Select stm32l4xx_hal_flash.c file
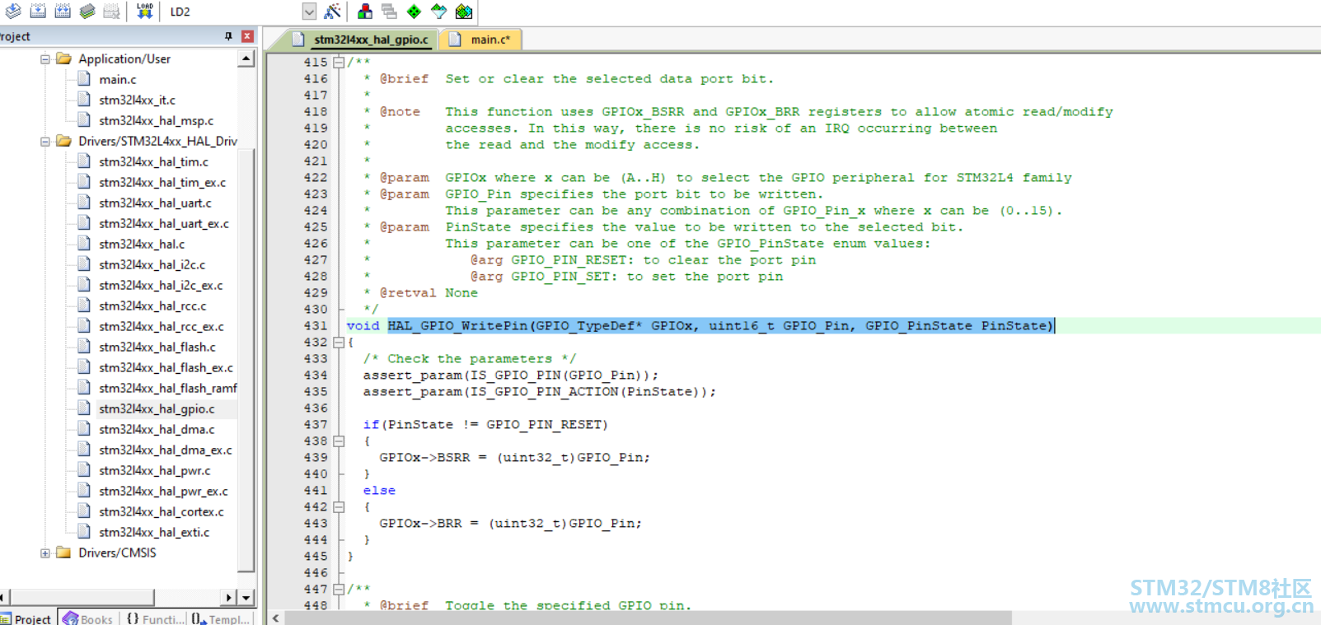This screenshot has height=625, width=1321. pyautogui.click(x=157, y=347)
